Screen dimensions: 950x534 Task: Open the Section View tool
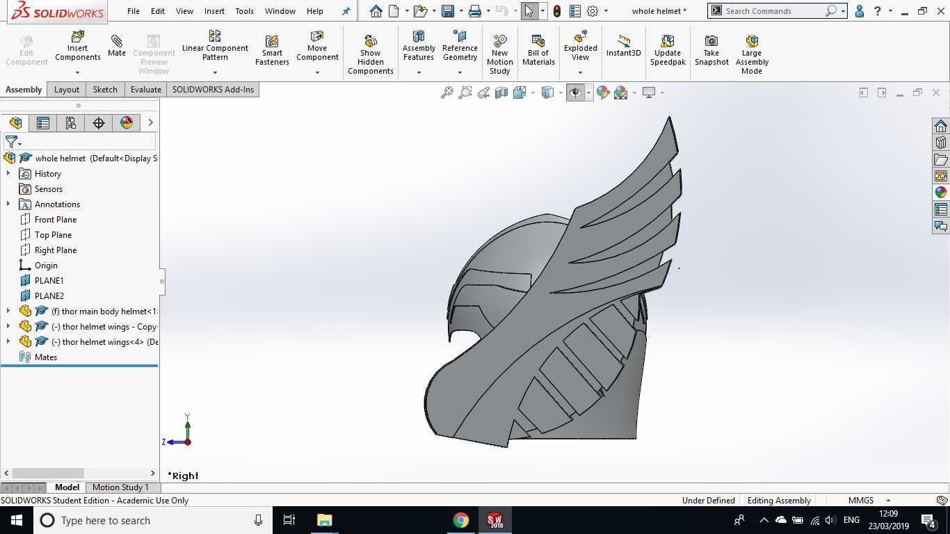(x=501, y=92)
